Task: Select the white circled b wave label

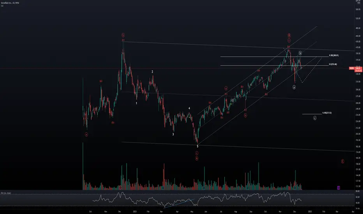Action: [300, 53]
